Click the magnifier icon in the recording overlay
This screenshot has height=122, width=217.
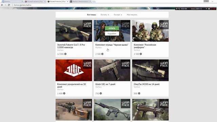[x=179, y=9]
